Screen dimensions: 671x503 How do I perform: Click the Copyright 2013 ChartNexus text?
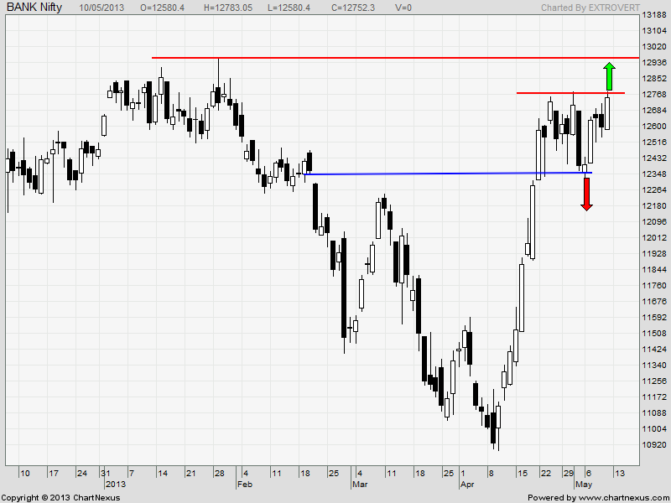[x=60, y=497]
